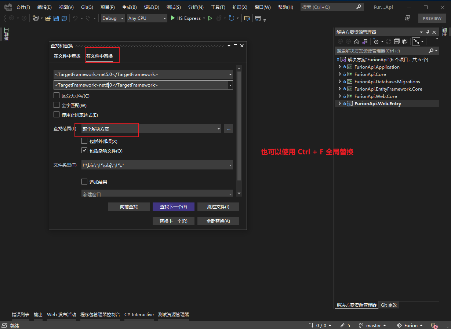Screen dimensions: 451x329
Task: Click the master git branch indicator
Action: click(373, 325)
